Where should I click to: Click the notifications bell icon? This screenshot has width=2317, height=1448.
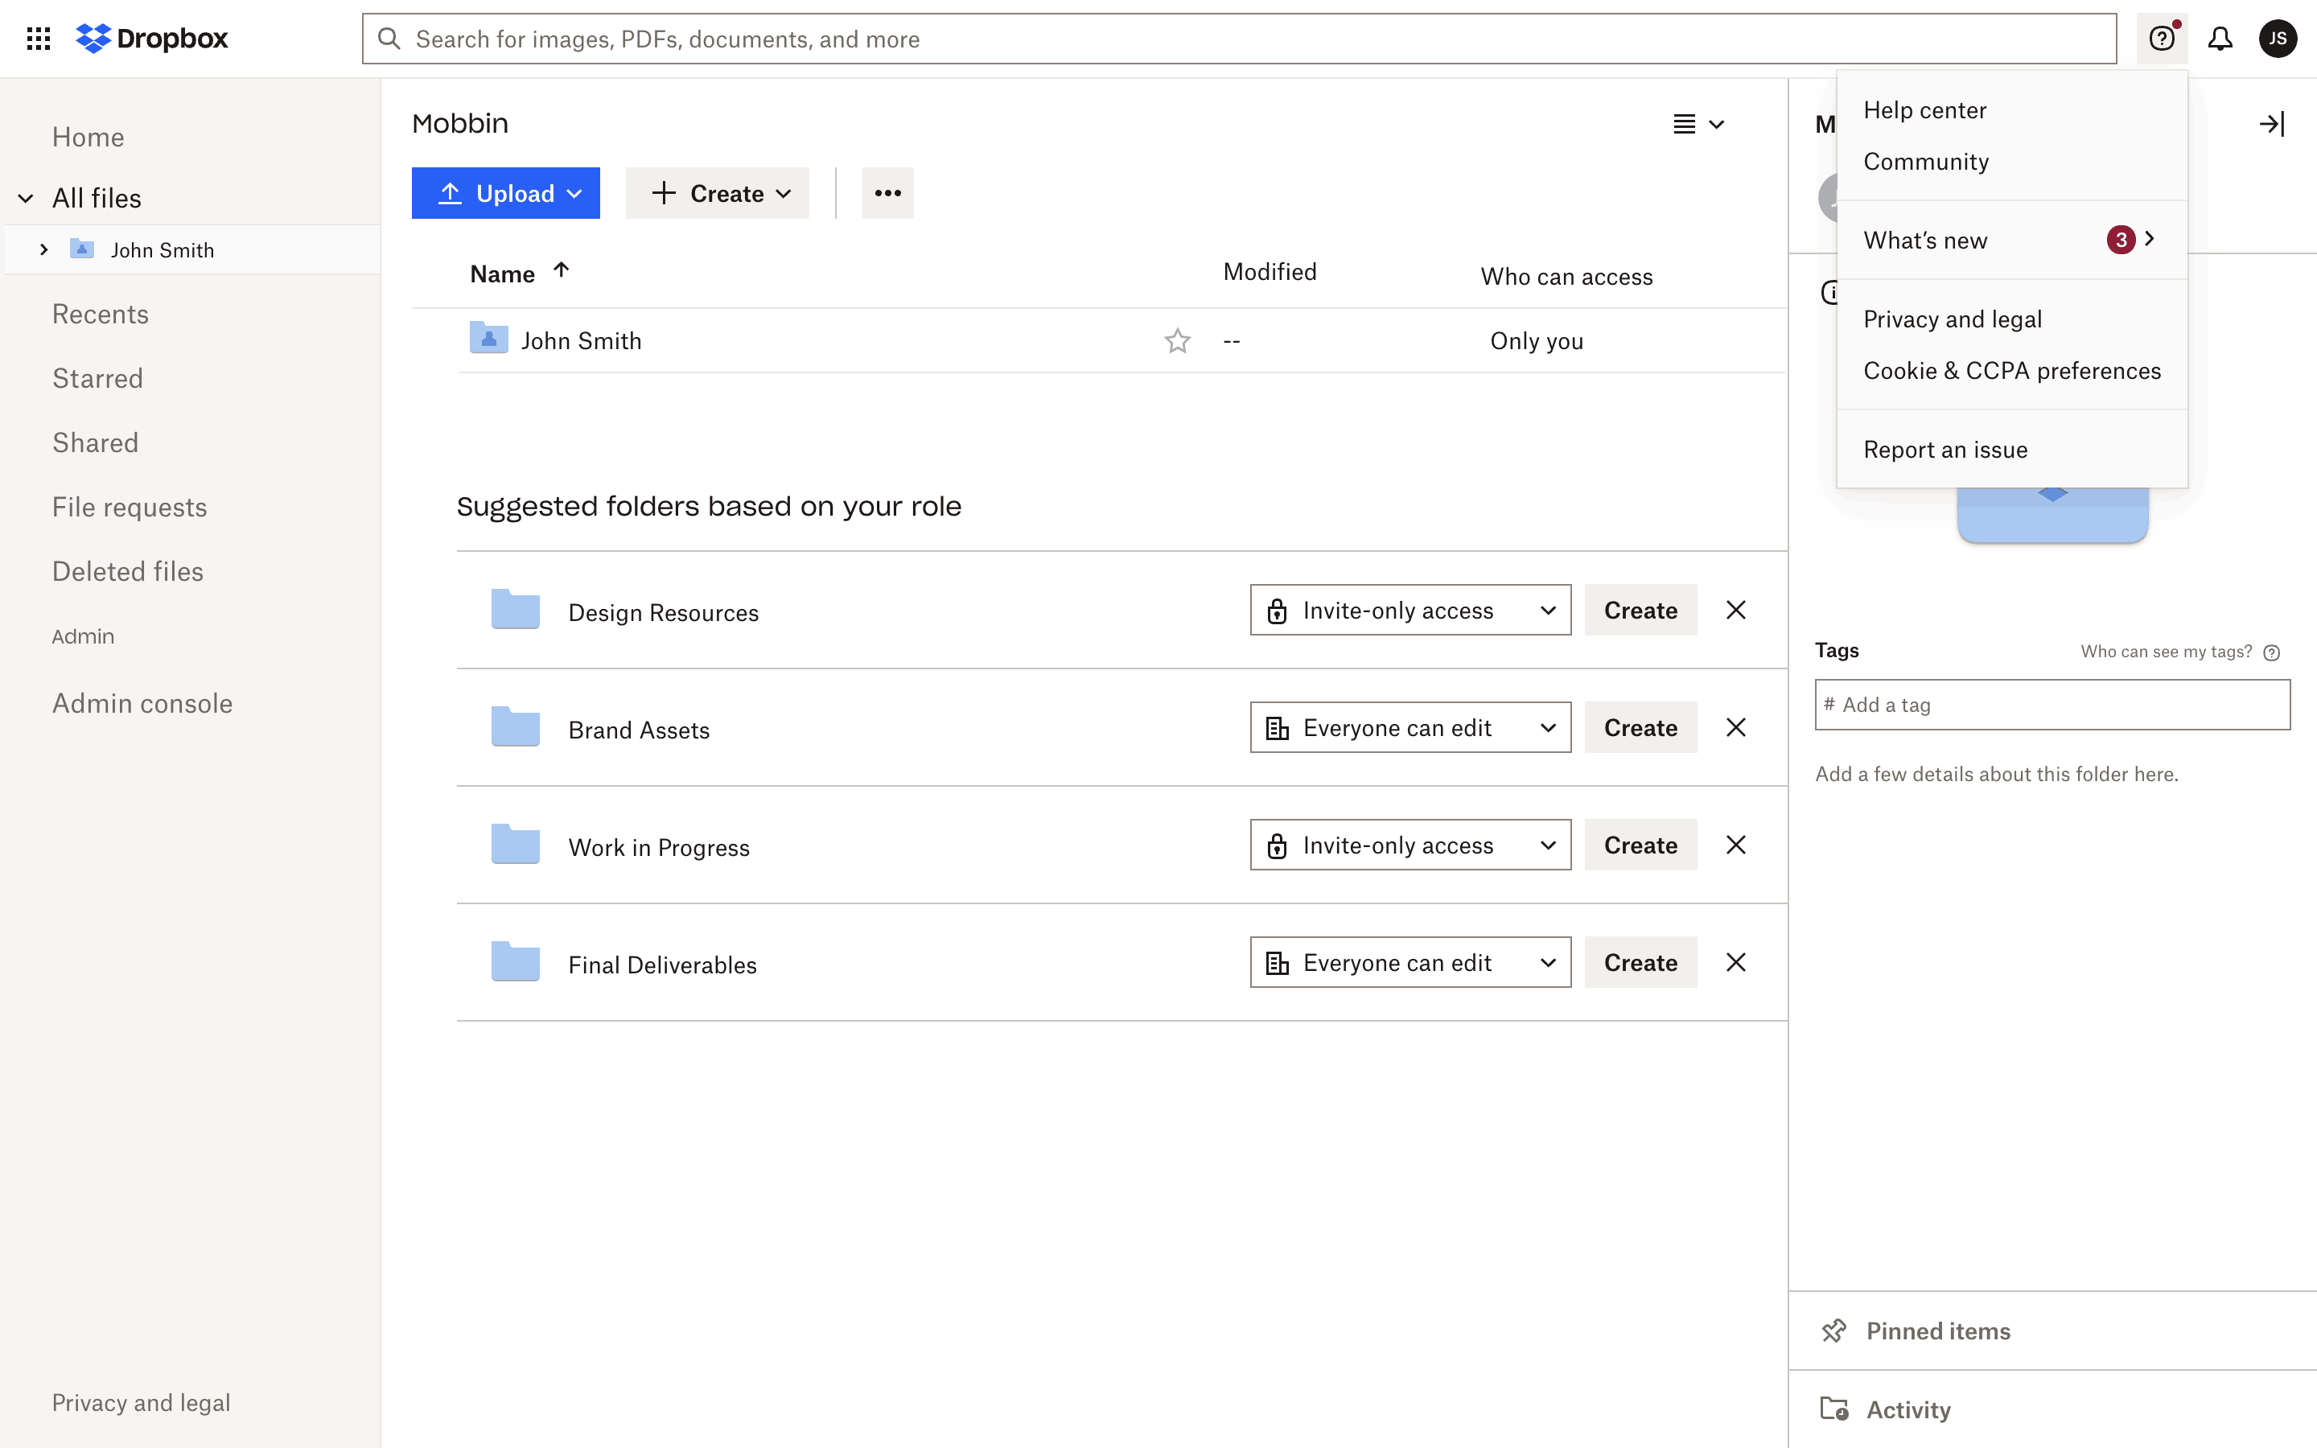click(2220, 39)
